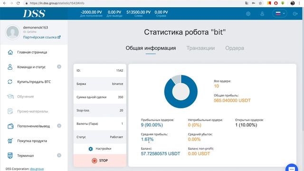Open robot Настройки settings button
Screen dimensions: 304x171
coord(100,149)
